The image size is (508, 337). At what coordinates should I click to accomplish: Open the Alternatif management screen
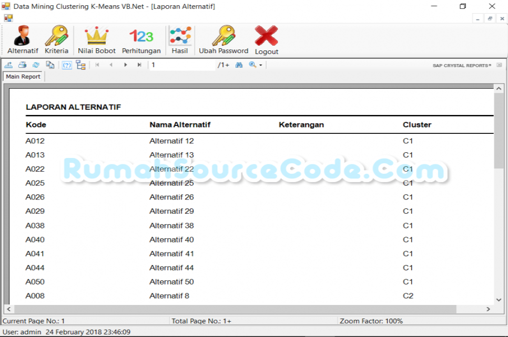[x=22, y=39]
